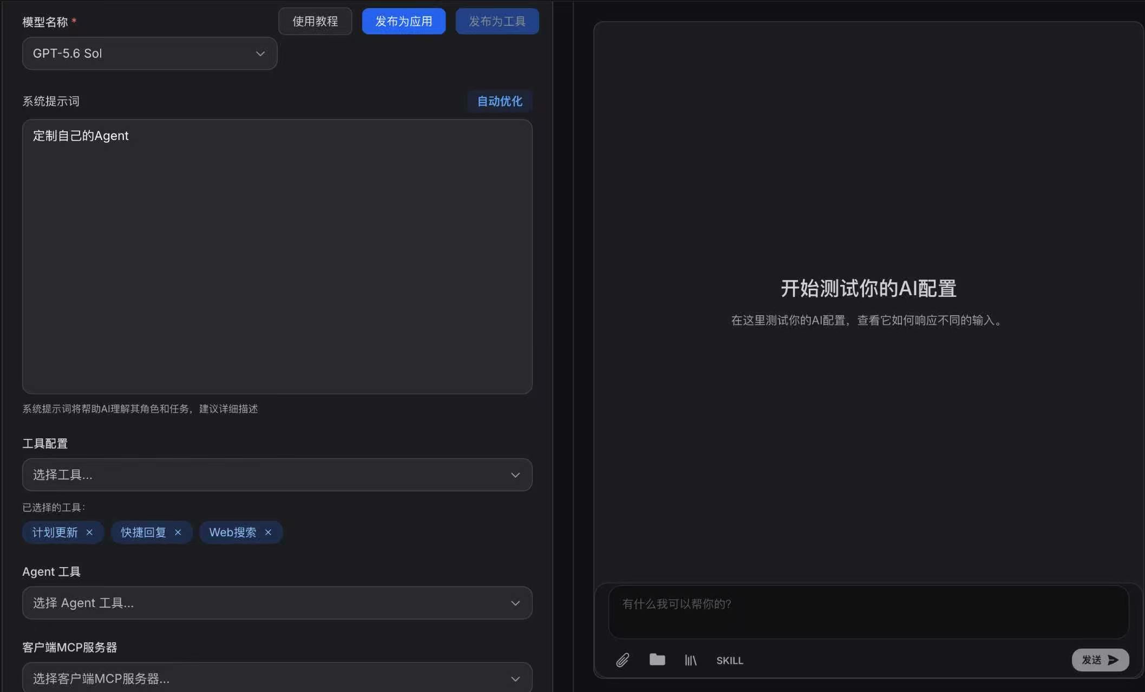Click the 工具配置 heading
Viewport: 1145px width, 692px height.
point(45,443)
